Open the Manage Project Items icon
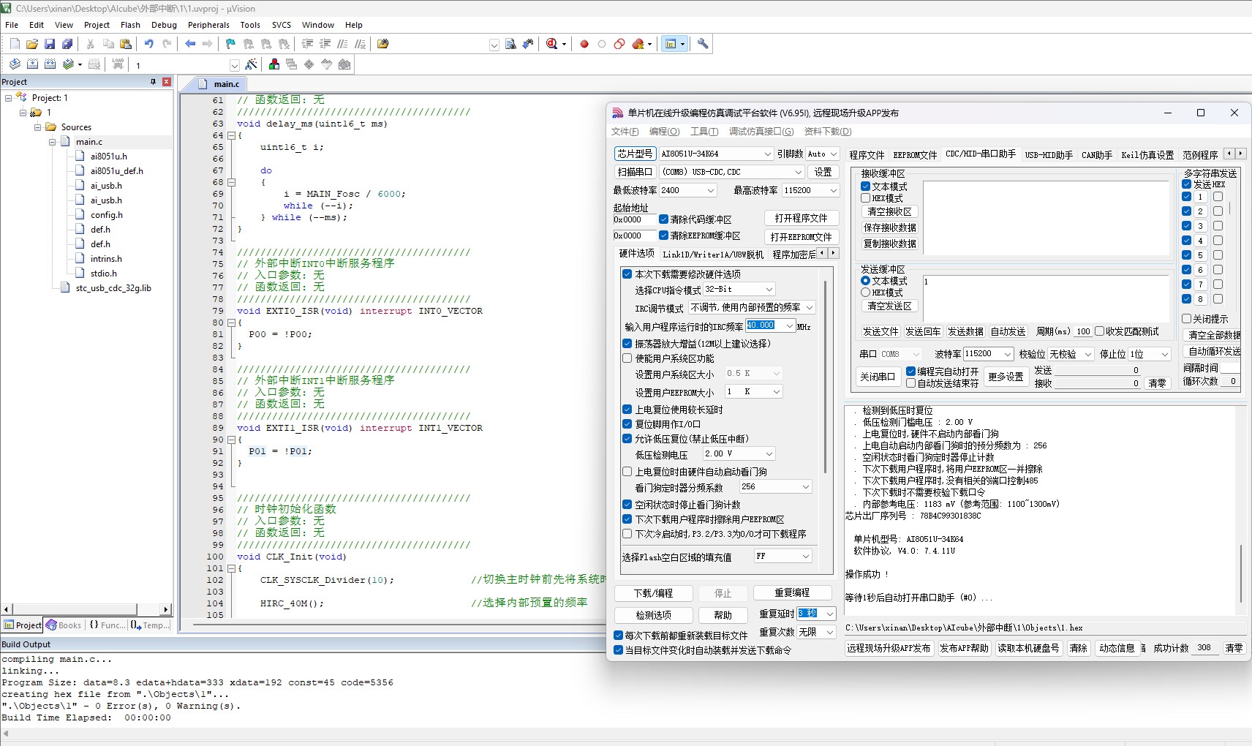 tap(274, 64)
